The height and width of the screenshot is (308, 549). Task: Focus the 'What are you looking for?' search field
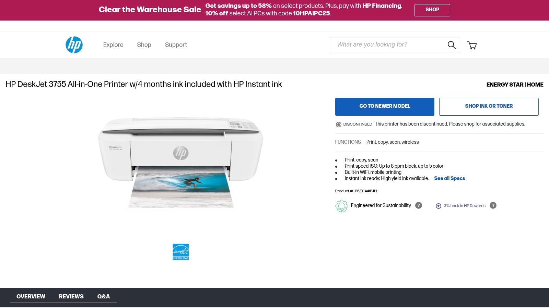(388, 45)
